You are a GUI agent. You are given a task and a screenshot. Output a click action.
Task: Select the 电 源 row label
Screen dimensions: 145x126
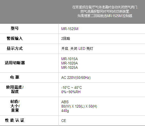click(15, 77)
